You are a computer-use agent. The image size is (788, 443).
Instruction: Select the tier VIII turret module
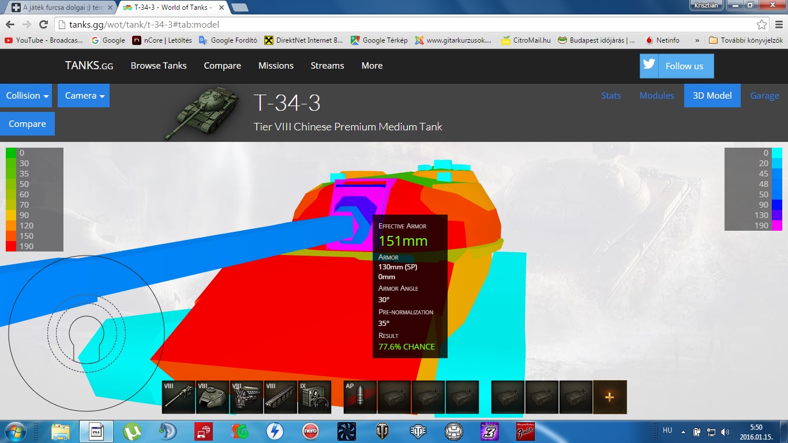(x=212, y=397)
